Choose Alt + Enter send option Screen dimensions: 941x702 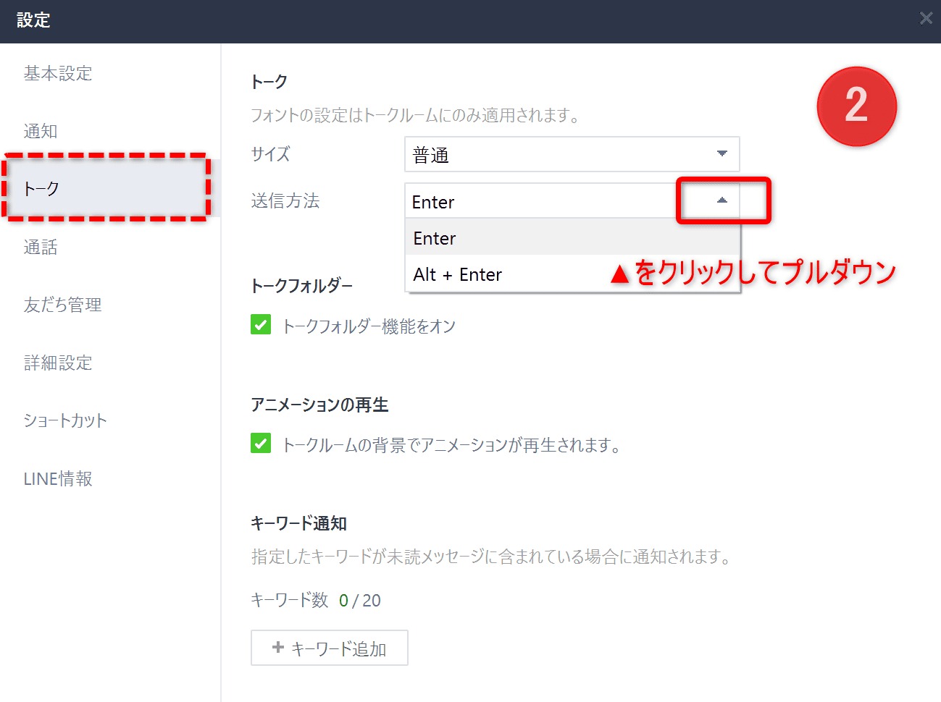click(x=572, y=274)
